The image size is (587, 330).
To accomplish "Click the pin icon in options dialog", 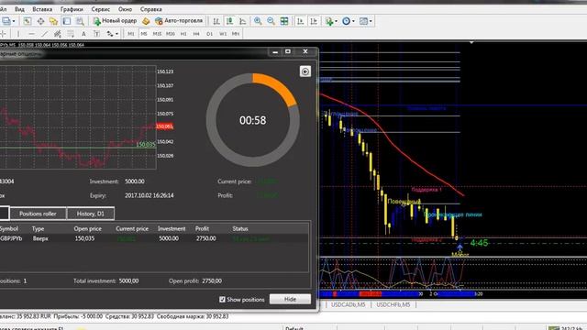I will (x=305, y=71).
